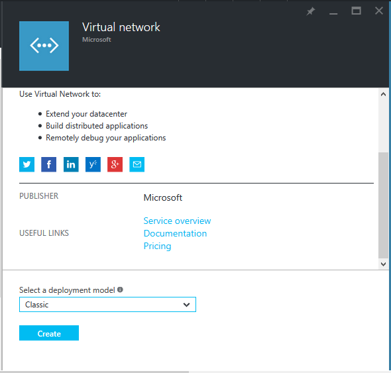Click the 'Select a deployment model' label
Viewport: 391px width, 373px height.
[x=67, y=290]
